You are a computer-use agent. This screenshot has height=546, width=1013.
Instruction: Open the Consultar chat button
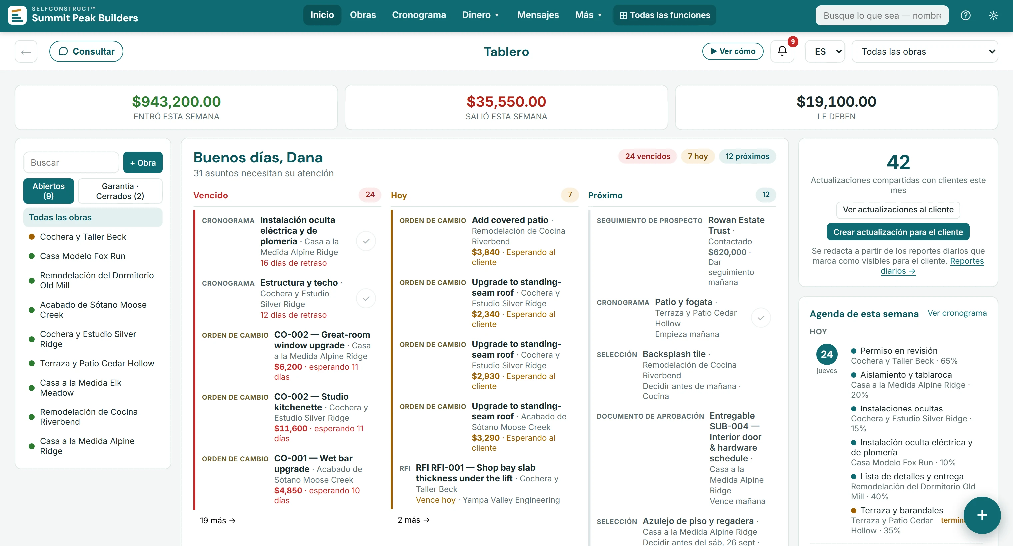coord(86,51)
